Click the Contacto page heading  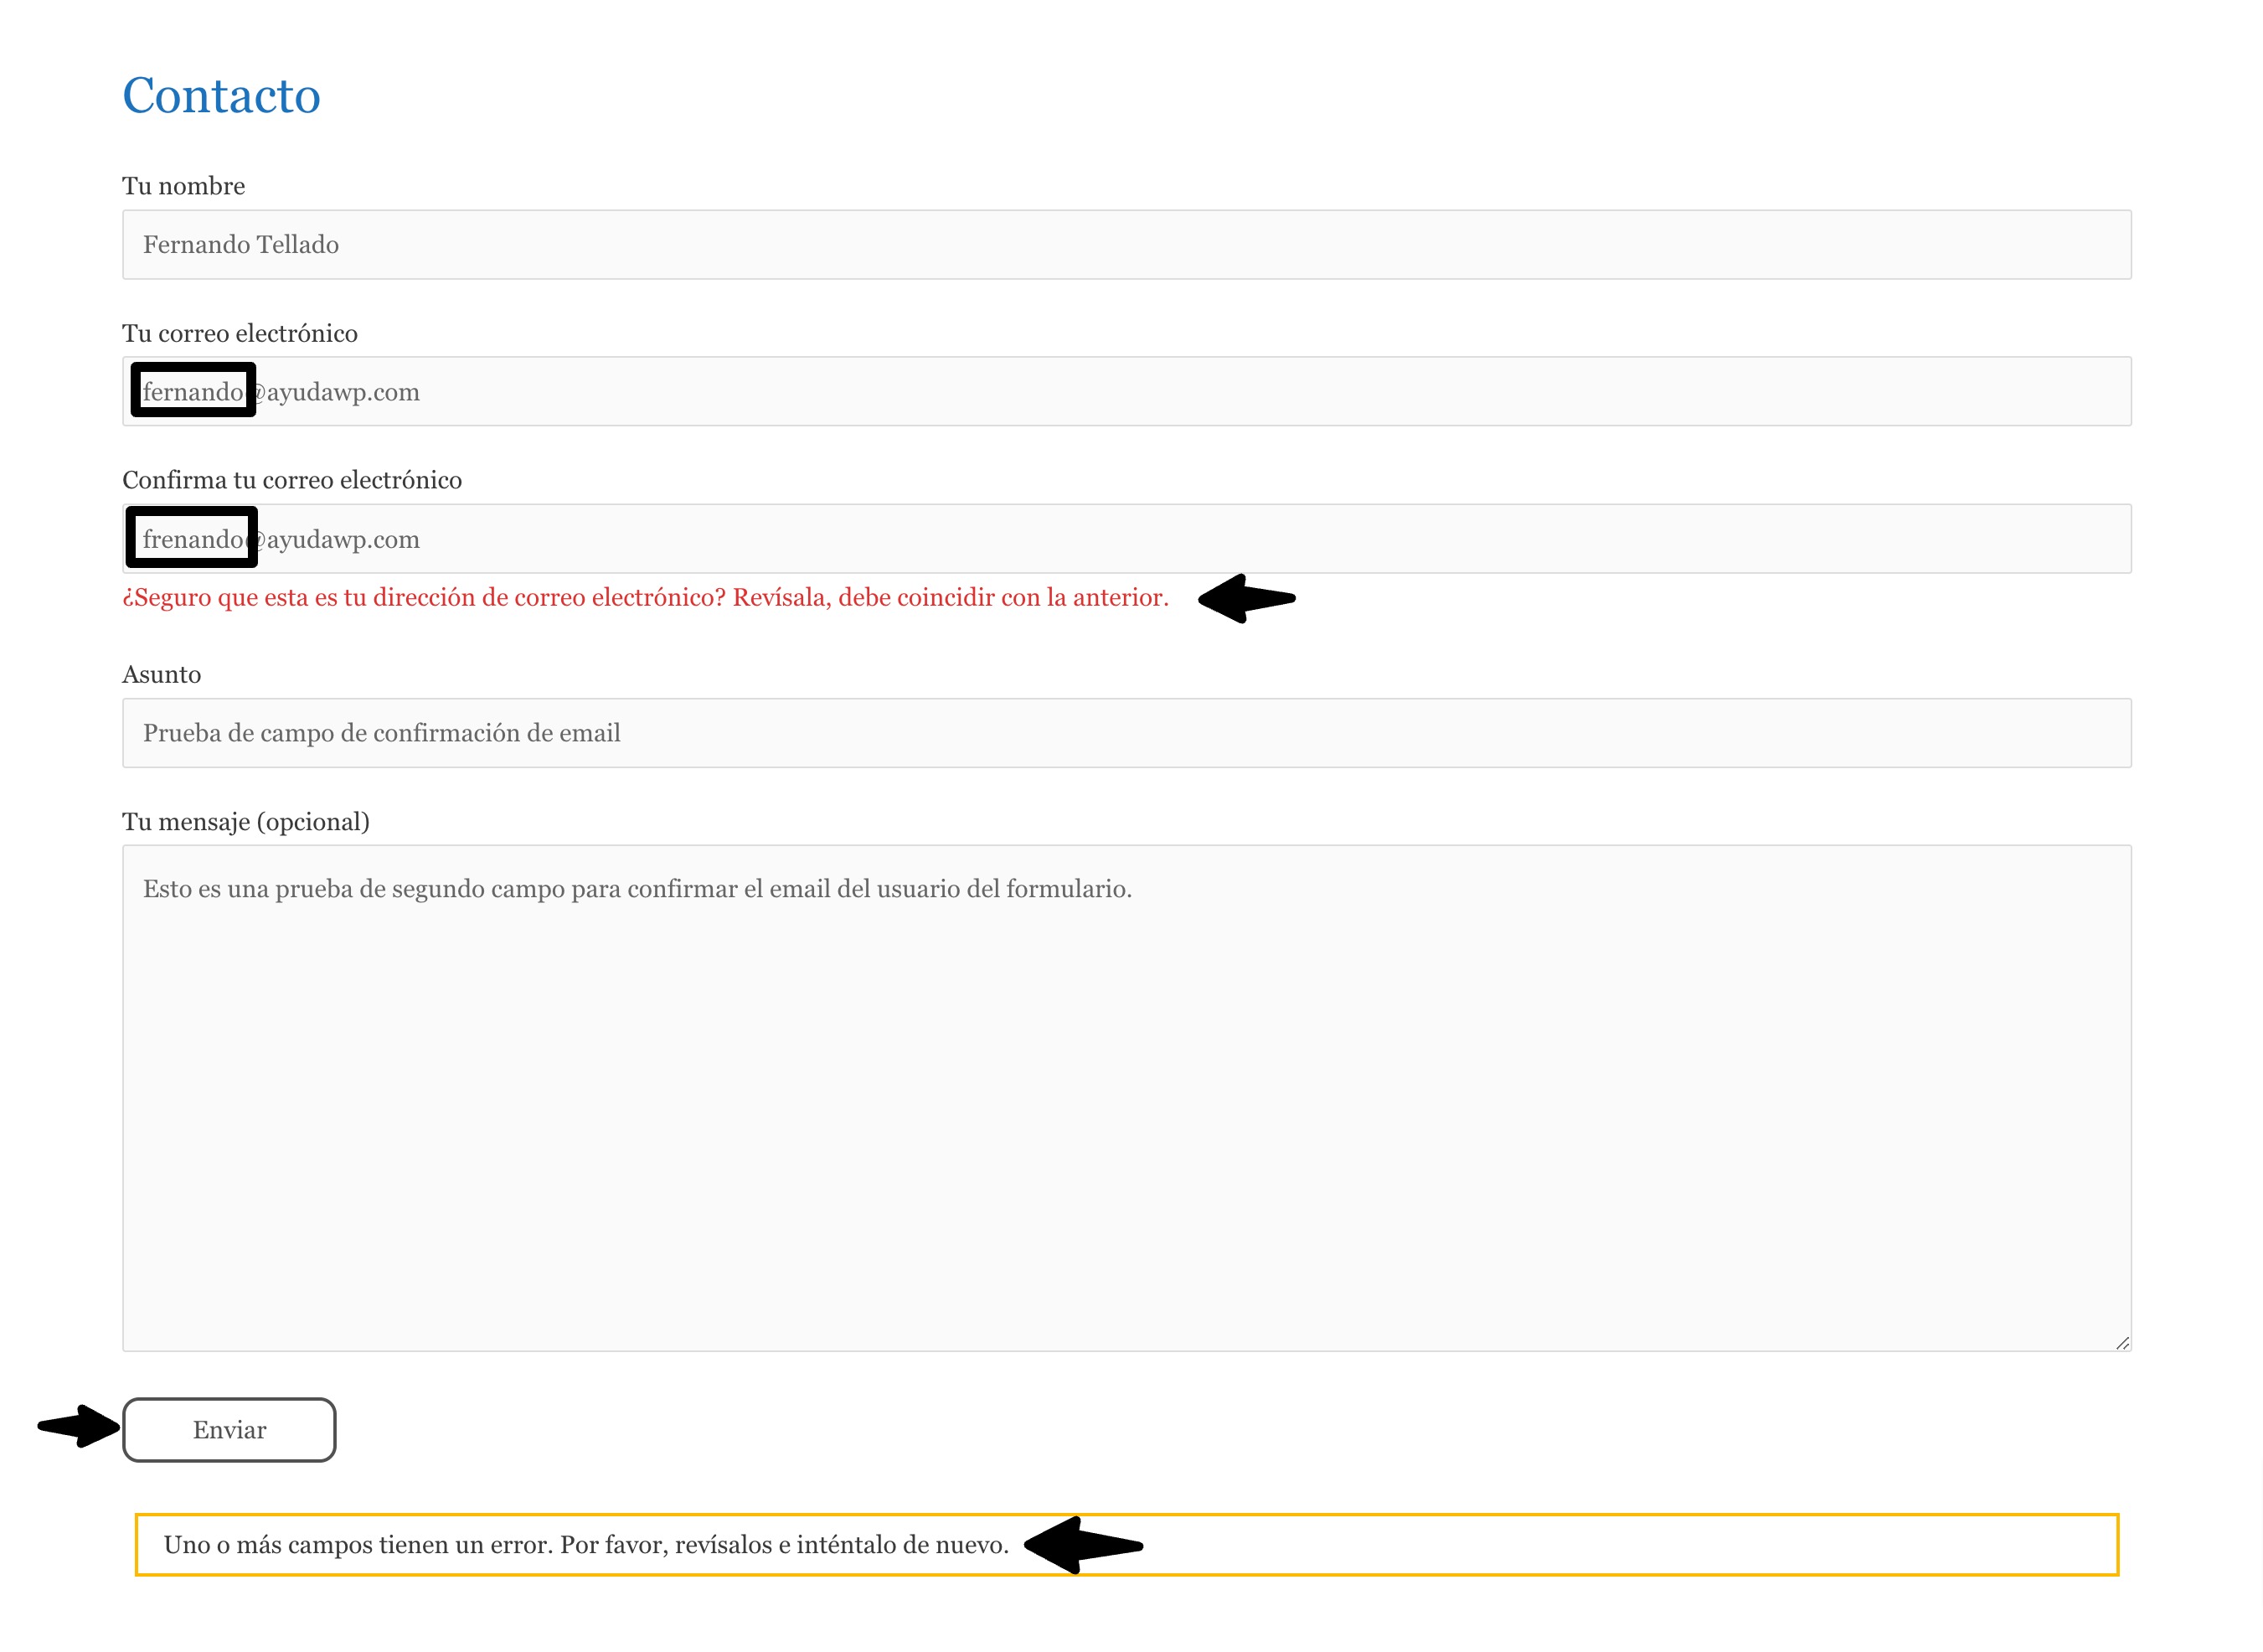click(x=221, y=96)
